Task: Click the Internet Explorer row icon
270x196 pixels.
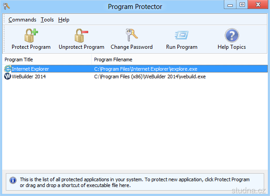Action: tap(8, 69)
